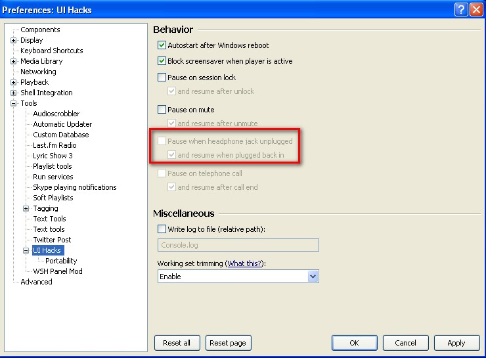Open Networking preferences page
Screen dimensions: 486x358
(x=38, y=72)
